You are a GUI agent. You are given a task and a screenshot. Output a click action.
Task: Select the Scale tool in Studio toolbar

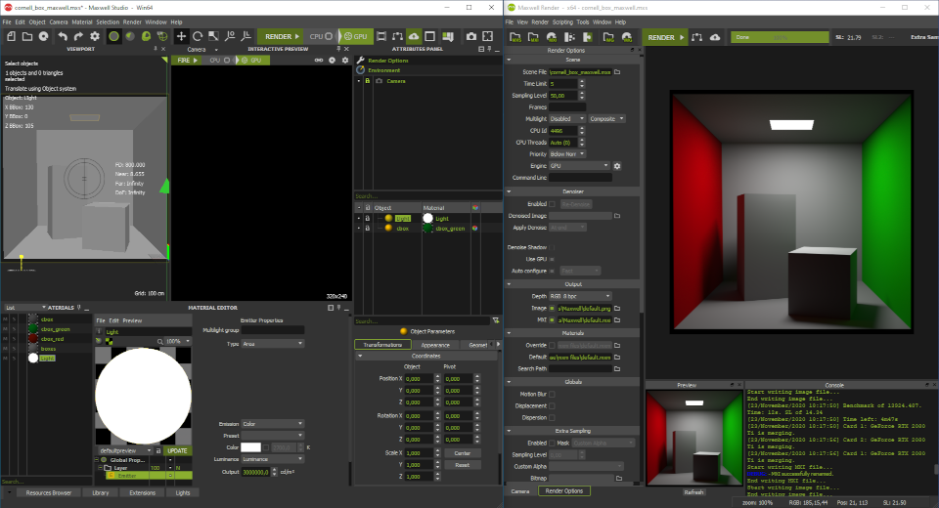click(213, 36)
